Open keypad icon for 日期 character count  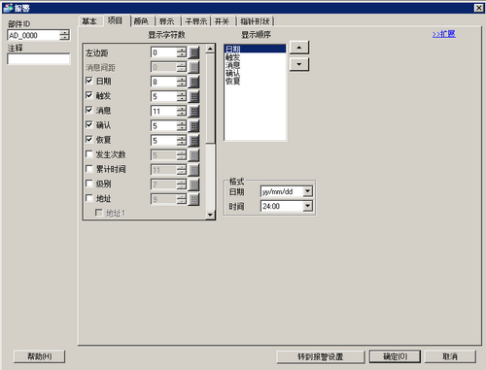click(x=193, y=82)
